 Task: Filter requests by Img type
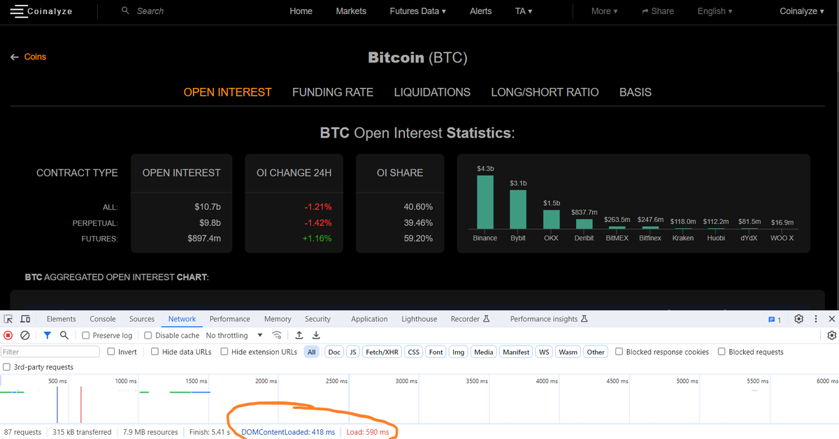(459, 352)
